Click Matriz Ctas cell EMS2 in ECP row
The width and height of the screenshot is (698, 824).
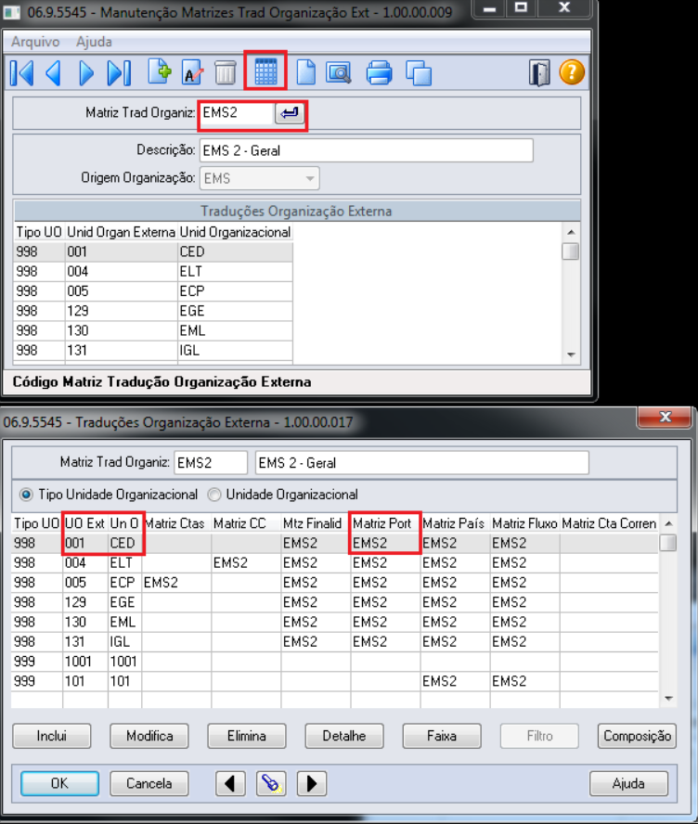coord(176,583)
